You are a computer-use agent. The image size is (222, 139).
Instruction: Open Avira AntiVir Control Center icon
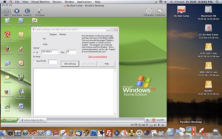click(7, 35)
